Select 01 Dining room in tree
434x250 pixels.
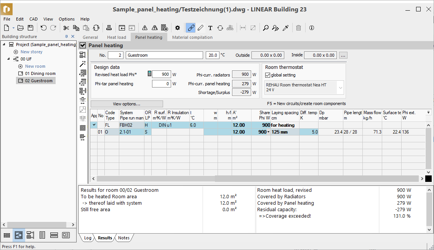click(x=40, y=73)
